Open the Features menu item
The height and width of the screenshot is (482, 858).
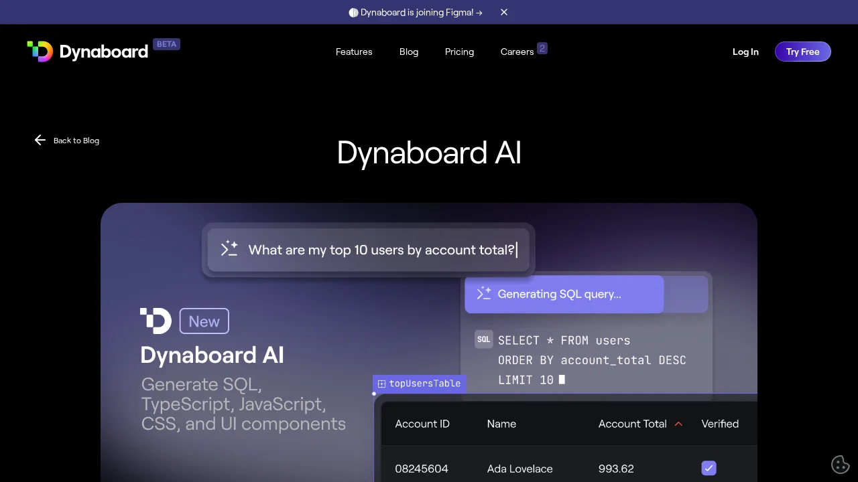point(354,52)
